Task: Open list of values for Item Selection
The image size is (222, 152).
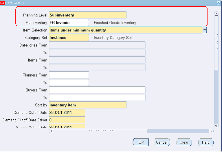Action: 205,30
